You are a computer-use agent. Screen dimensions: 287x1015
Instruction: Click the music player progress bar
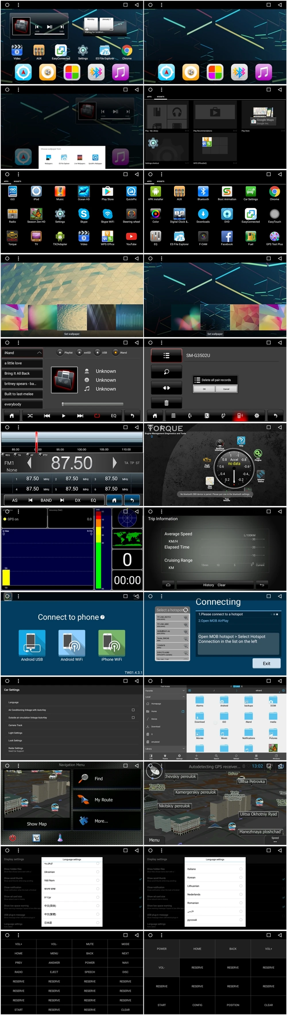[x=93, y=404]
